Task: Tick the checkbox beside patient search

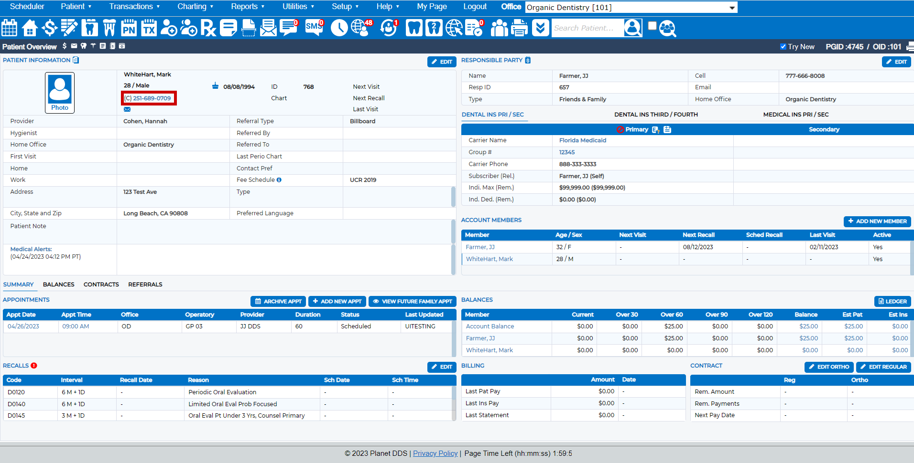Action: pyautogui.click(x=652, y=26)
